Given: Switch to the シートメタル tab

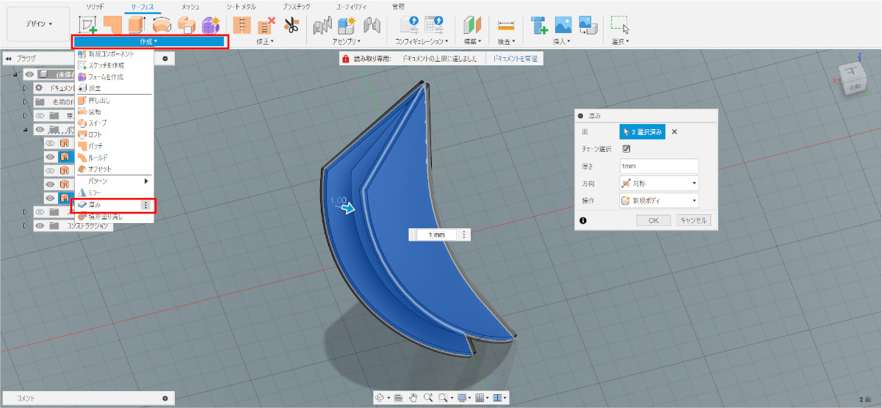Looking at the screenshot, I should 241,7.
